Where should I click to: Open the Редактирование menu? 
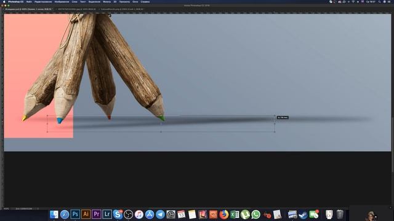pos(43,2)
